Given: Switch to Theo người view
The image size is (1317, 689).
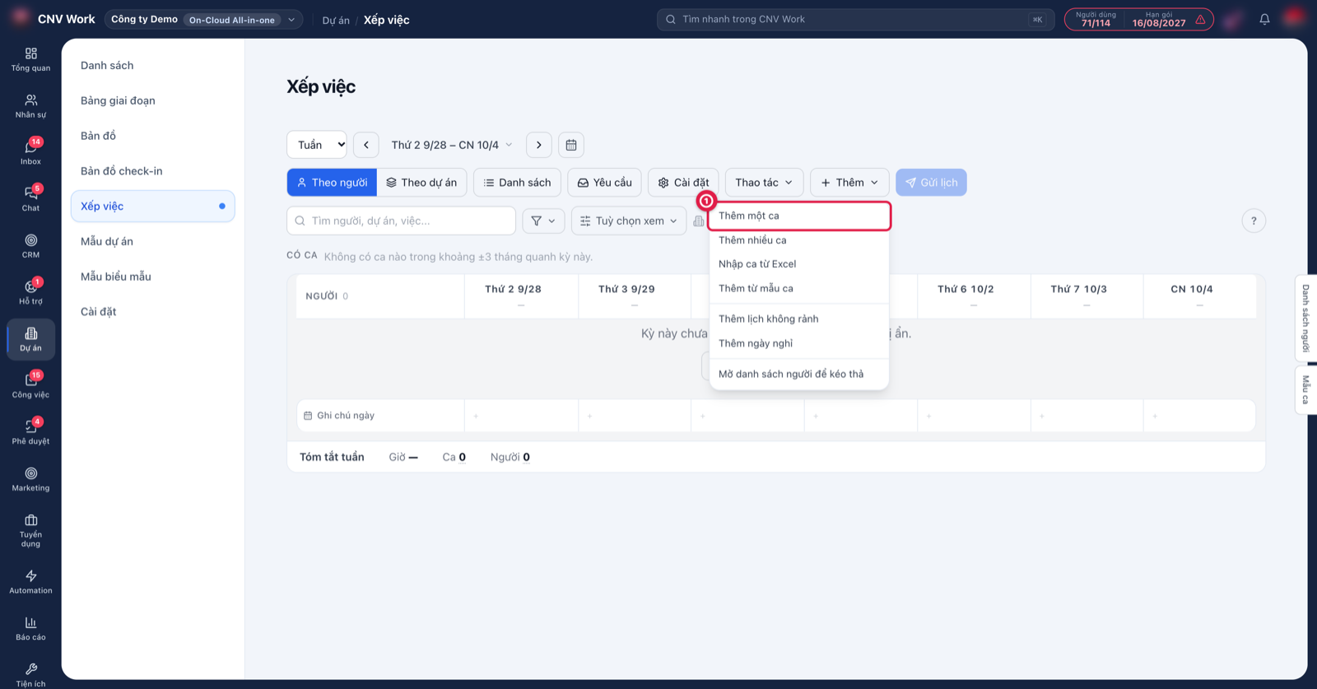Looking at the screenshot, I should point(332,183).
